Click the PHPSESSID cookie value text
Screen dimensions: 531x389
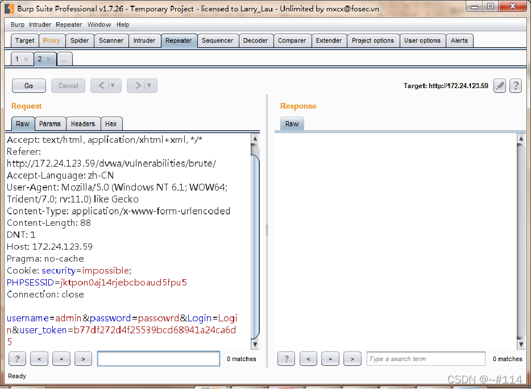(123, 282)
